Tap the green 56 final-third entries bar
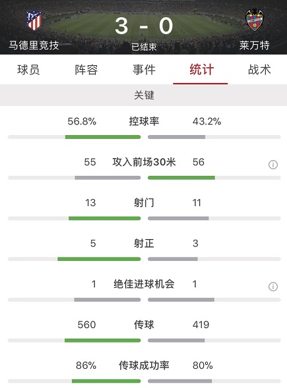This screenshot has height=388, width=287. (181, 178)
